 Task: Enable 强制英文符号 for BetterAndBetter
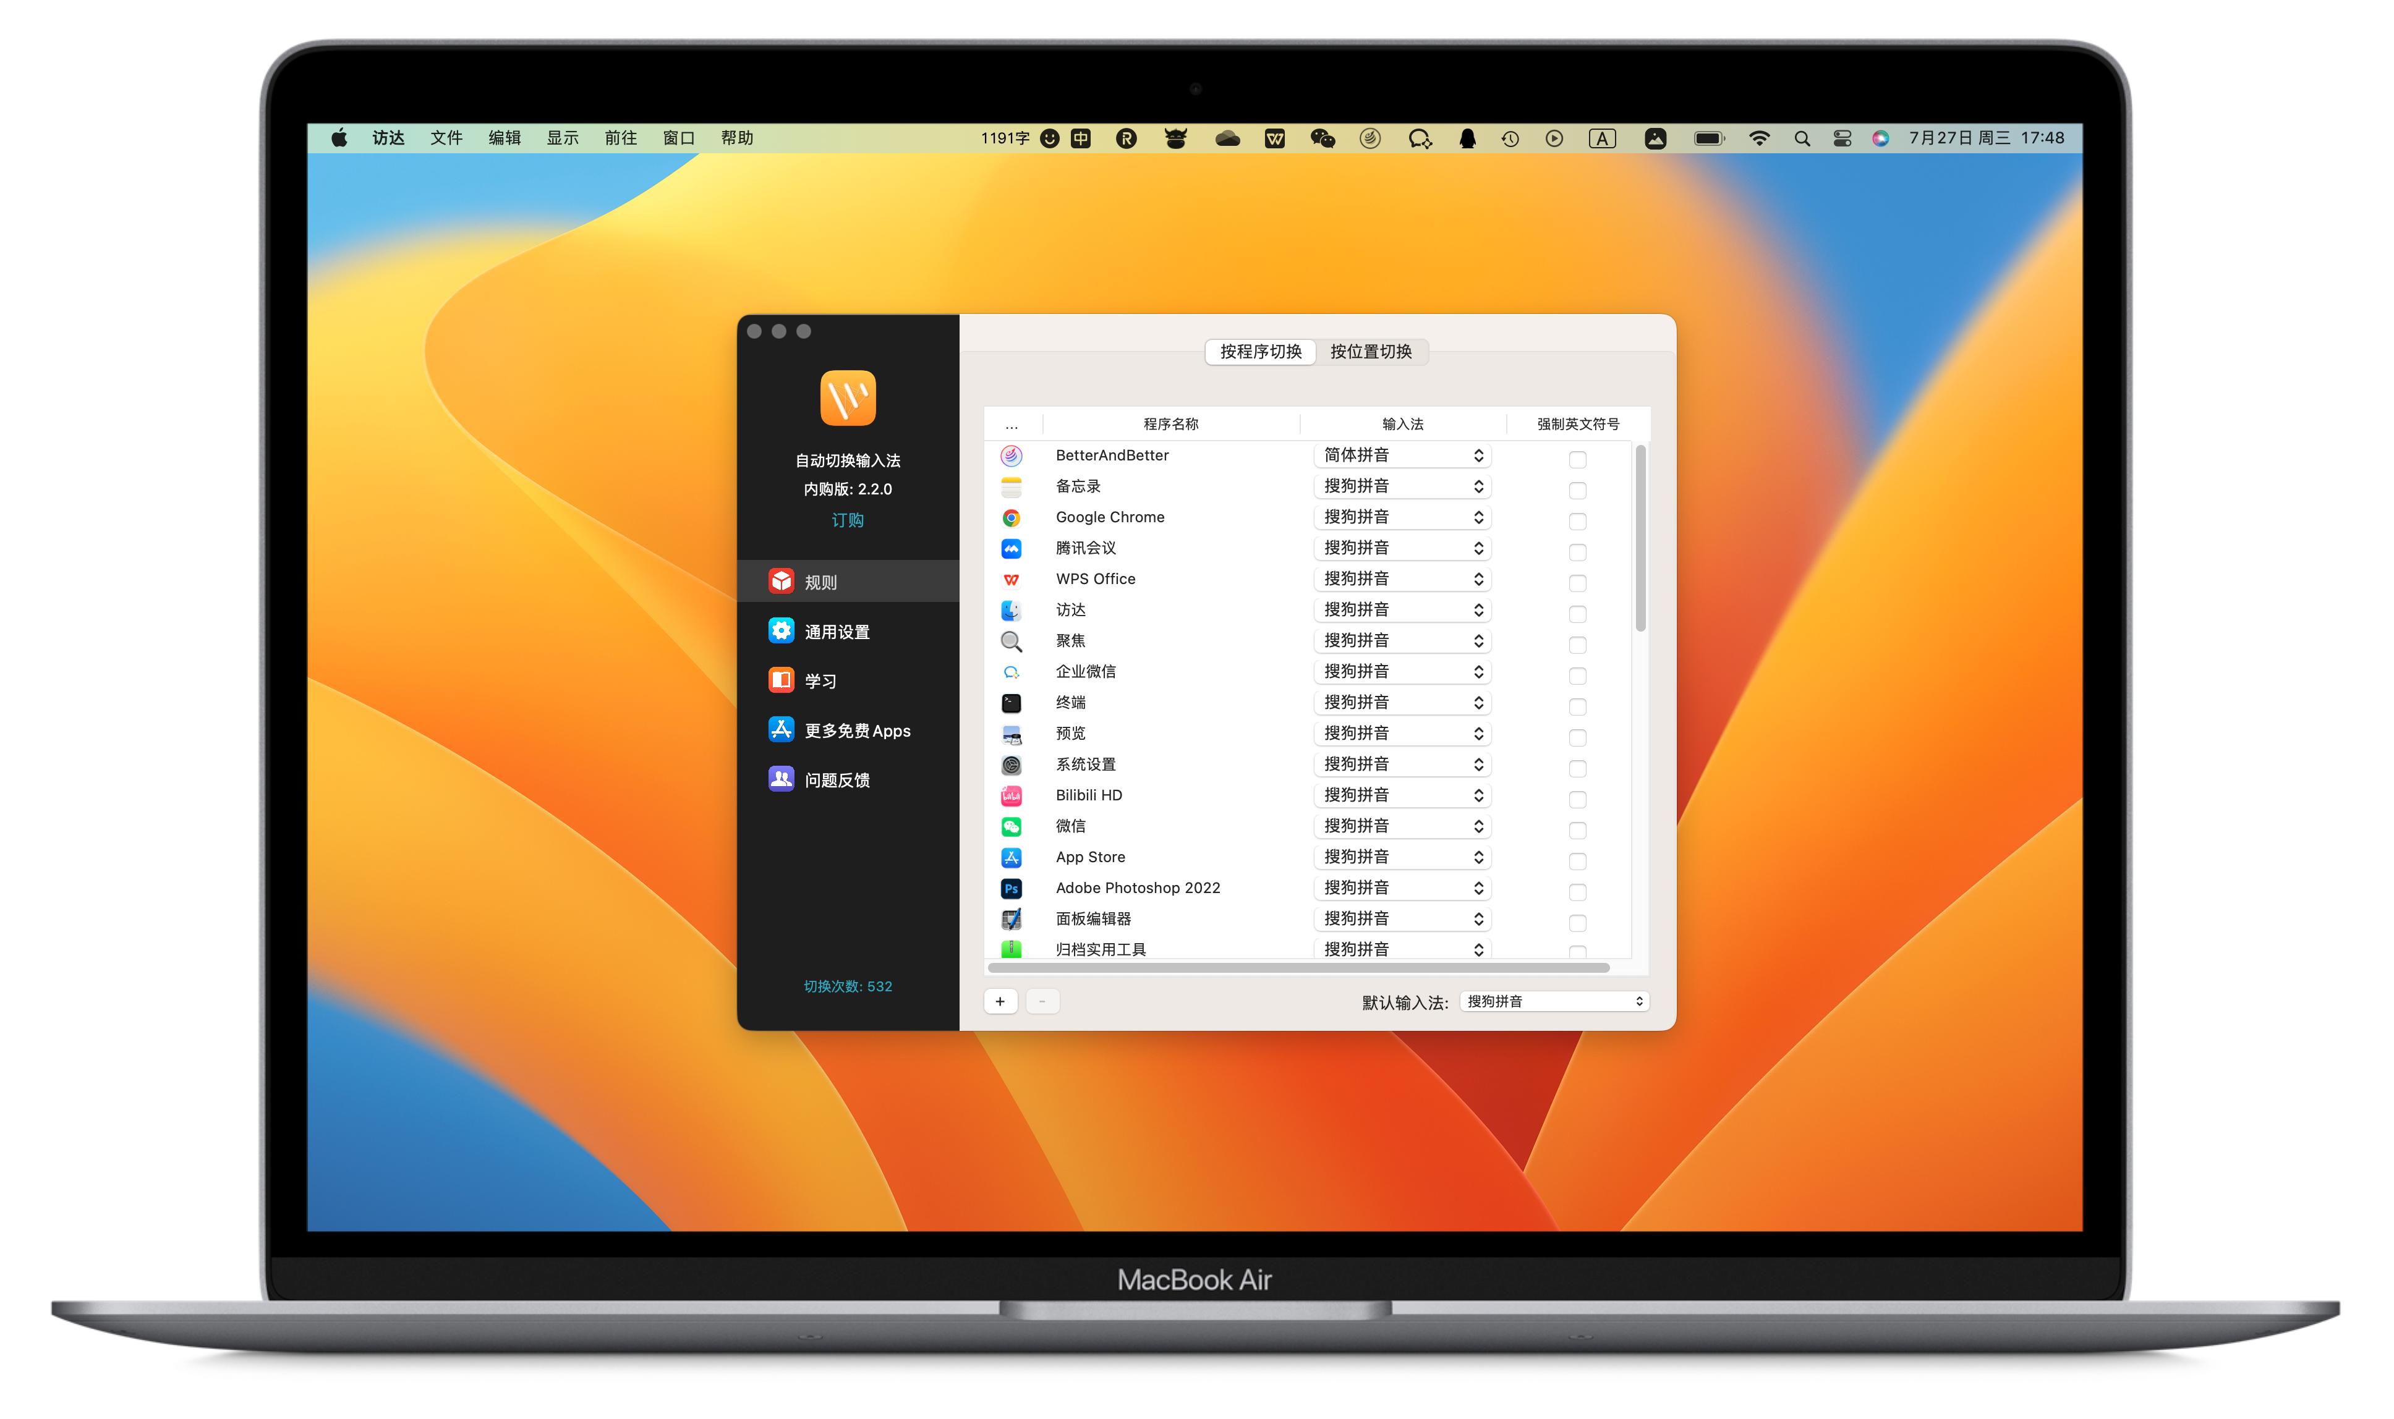[1577, 460]
